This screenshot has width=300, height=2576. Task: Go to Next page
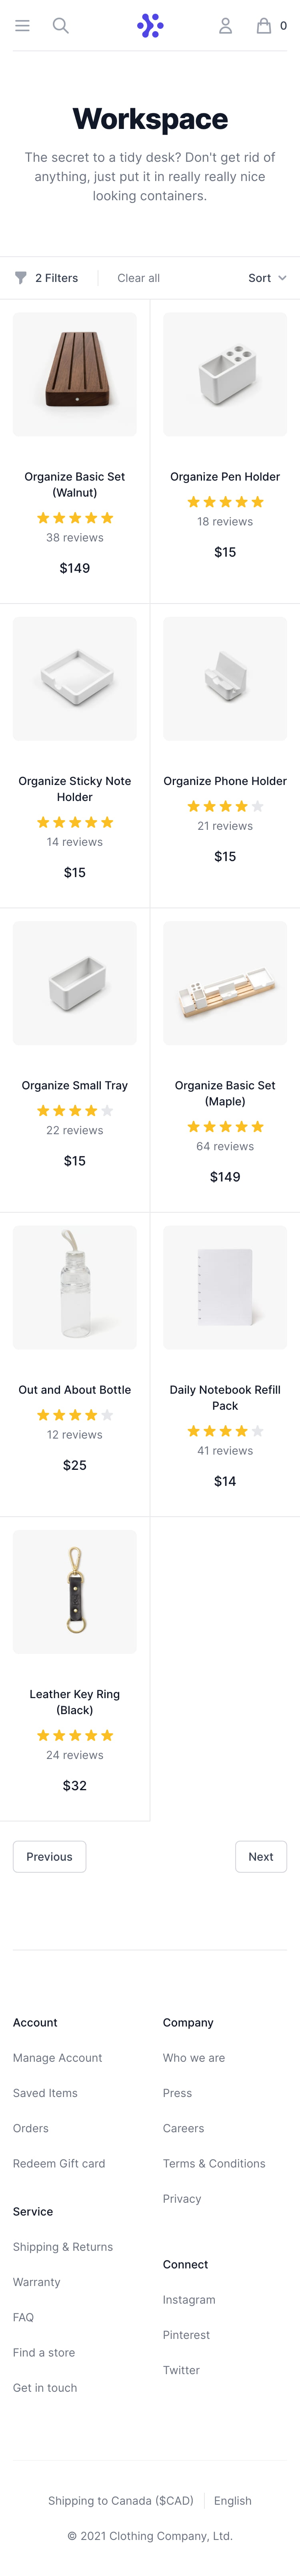[261, 1857]
